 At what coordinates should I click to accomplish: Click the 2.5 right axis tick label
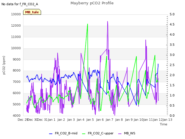point(172,65)
